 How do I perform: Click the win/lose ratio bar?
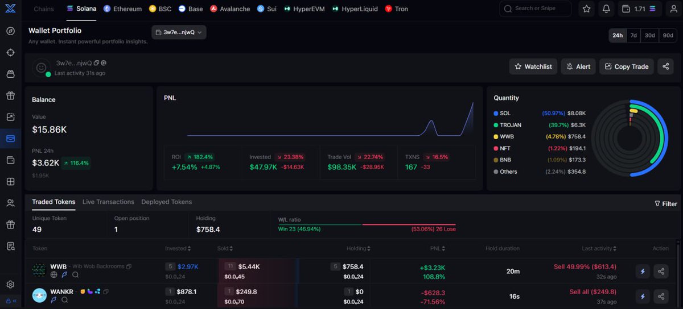pyautogui.click(x=367, y=224)
